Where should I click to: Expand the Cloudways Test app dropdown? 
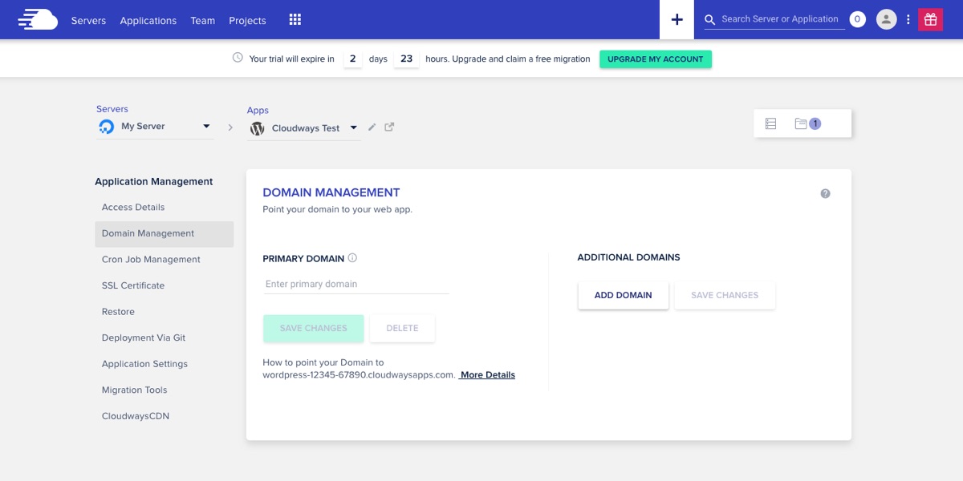click(x=354, y=128)
